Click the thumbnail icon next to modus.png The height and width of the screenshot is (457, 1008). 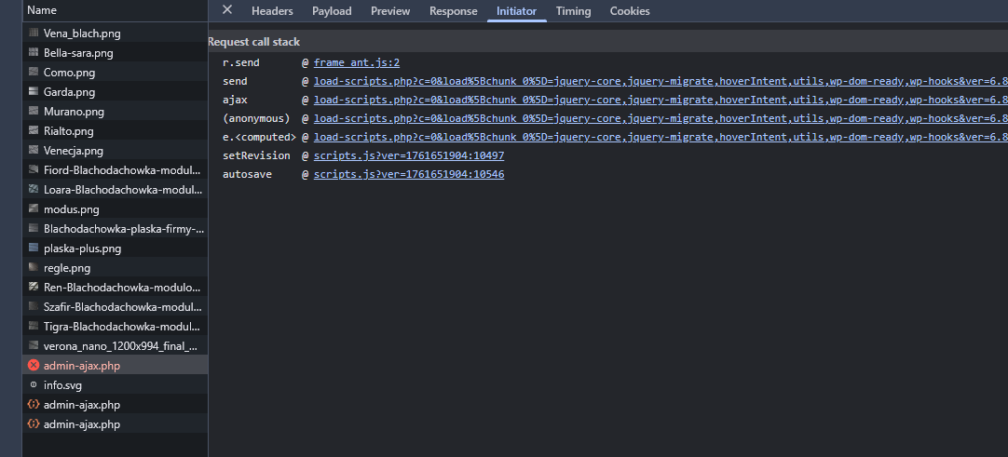coord(34,209)
